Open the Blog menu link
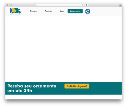127x107 pixels. pos(61,11)
